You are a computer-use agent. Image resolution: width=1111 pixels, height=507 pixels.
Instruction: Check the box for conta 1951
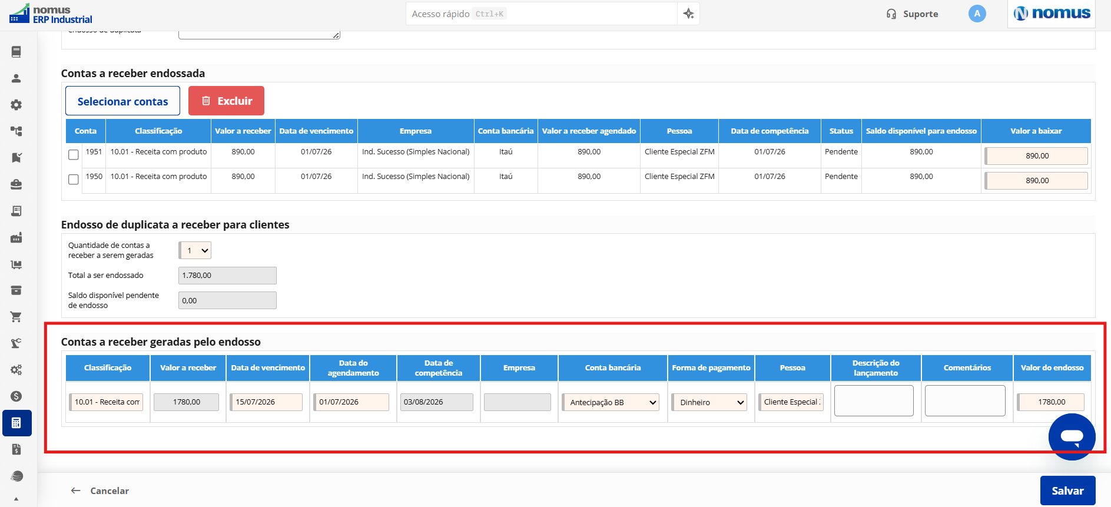click(74, 155)
